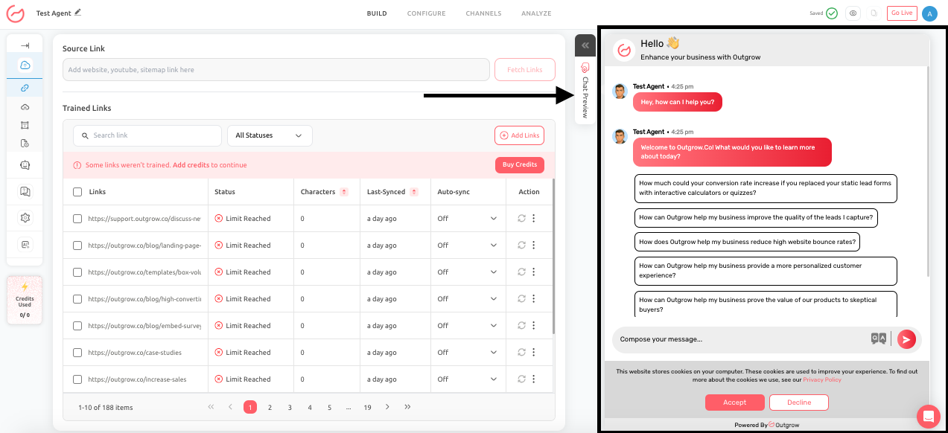This screenshot has height=433, width=948.
Task: Open the settings gear icon in sidebar
Action: (25, 217)
